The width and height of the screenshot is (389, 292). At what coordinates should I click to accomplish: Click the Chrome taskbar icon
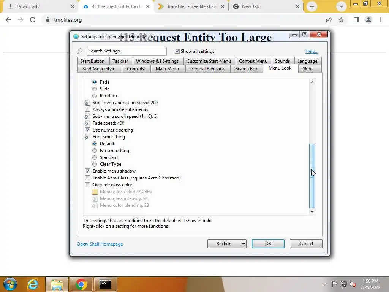(x=81, y=284)
